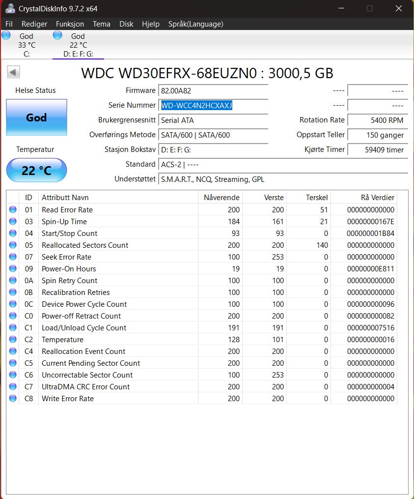The image size is (414, 499).
Task: Click status orb for Temperature attribute row
Action: [13, 339]
